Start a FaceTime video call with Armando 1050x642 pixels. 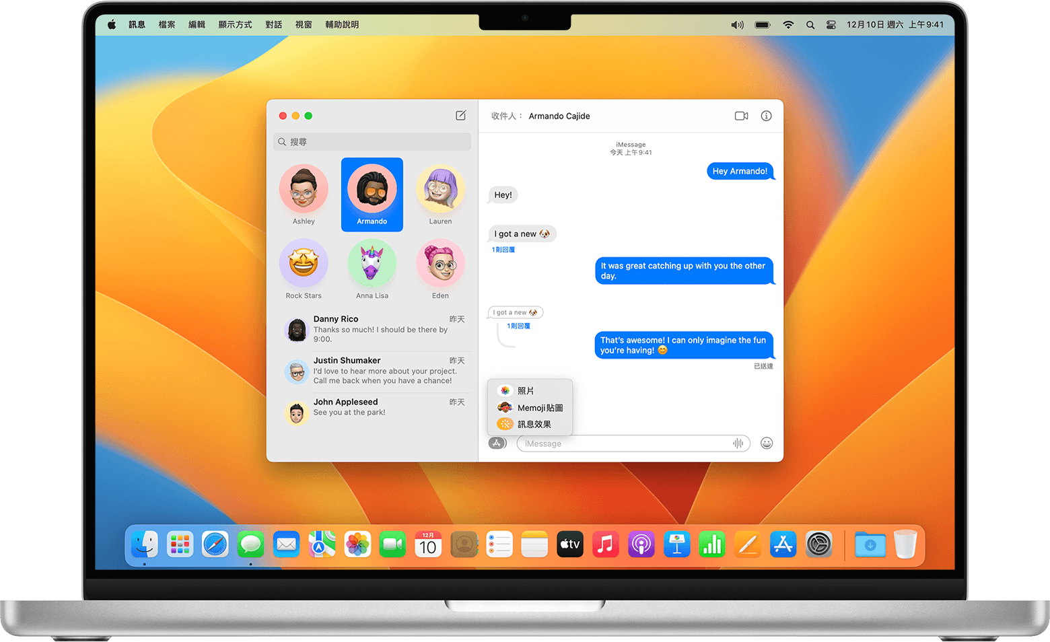741,116
